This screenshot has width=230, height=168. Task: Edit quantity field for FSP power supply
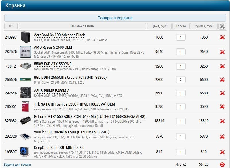point(181,66)
